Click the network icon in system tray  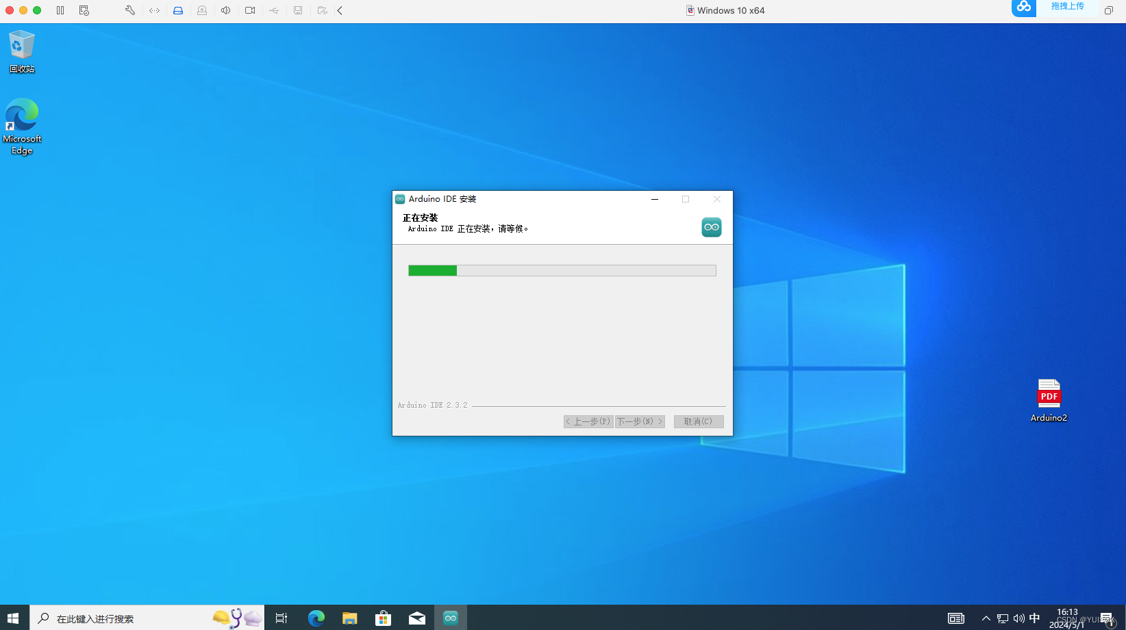pyautogui.click(x=1003, y=618)
